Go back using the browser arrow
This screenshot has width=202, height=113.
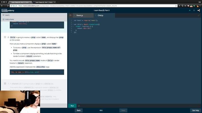pos(2,6)
